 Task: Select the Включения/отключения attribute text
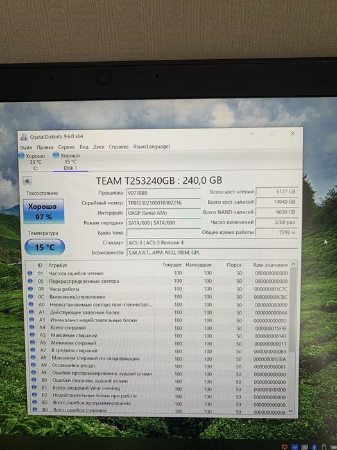click(x=77, y=297)
